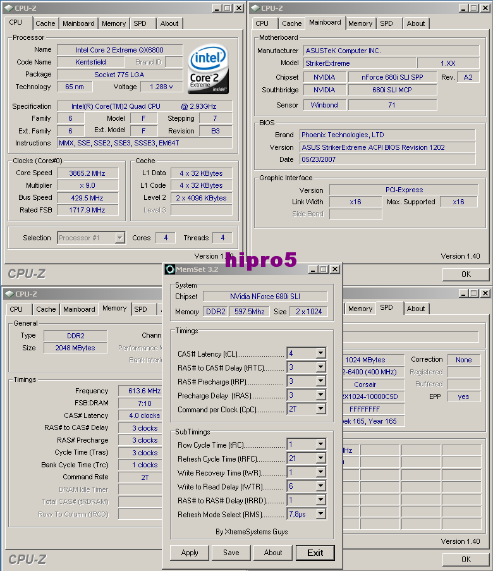Open Write to Read Delay (tWTR) dropdown
493x571 pixels.
320,486
